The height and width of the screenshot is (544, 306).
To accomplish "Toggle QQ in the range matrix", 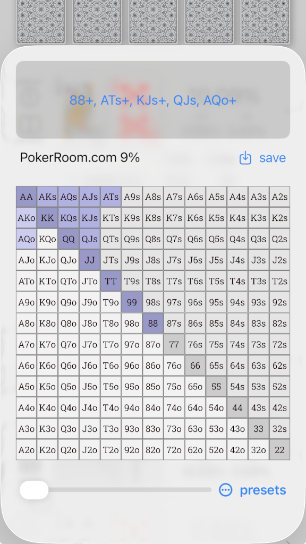I will [68, 239].
